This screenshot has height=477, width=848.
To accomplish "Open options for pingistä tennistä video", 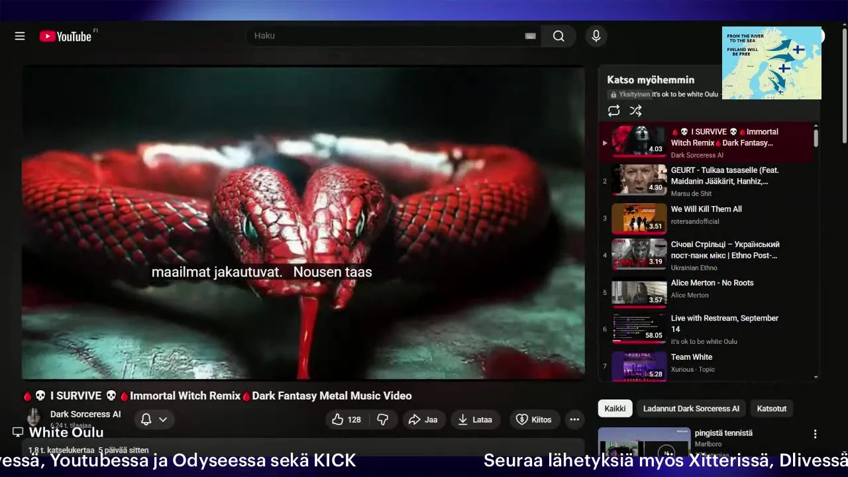I will pyautogui.click(x=815, y=434).
